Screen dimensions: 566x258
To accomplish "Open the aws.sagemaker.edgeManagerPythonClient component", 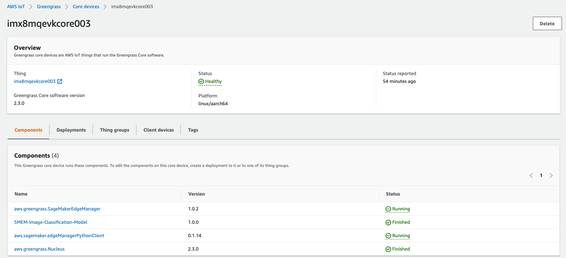I will [59, 236].
